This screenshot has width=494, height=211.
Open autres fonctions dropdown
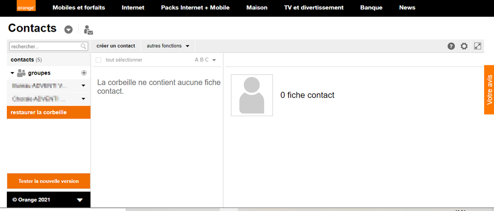(168, 46)
